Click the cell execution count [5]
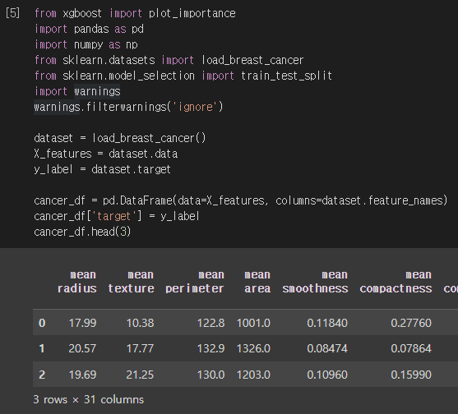458x414 pixels. 13,13
